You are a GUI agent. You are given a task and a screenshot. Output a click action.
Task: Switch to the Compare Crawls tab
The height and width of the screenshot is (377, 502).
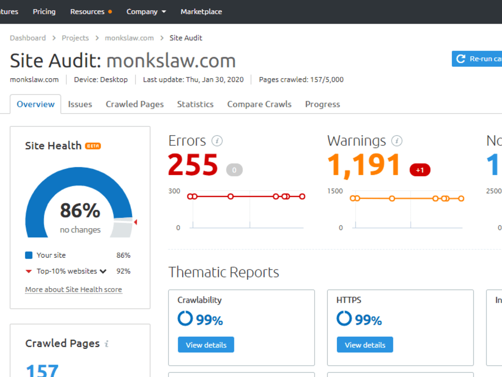pyautogui.click(x=260, y=104)
